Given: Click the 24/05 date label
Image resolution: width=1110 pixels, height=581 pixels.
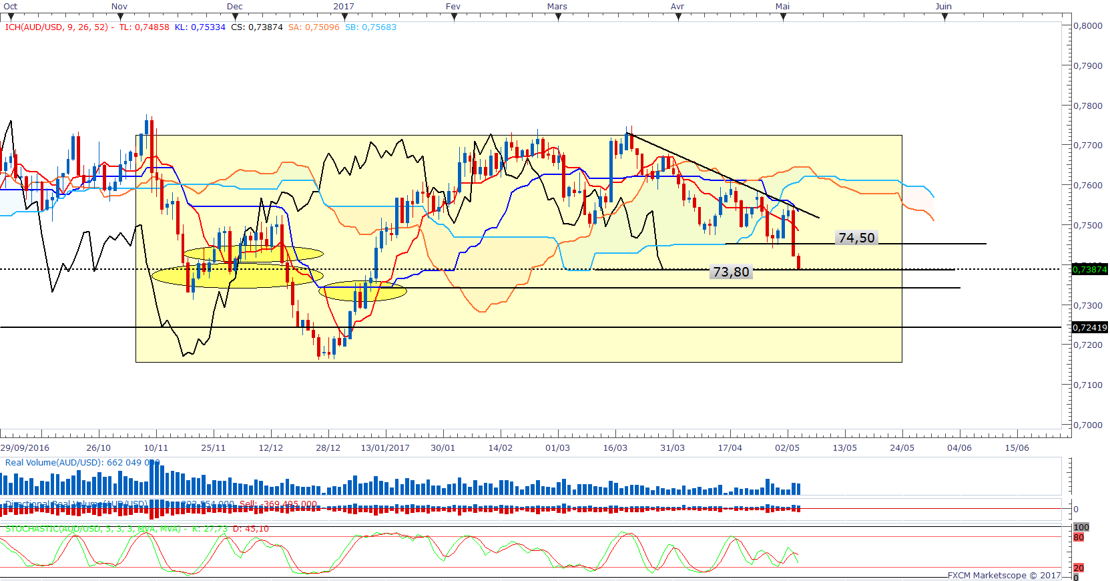Looking at the screenshot, I should coord(902,448).
